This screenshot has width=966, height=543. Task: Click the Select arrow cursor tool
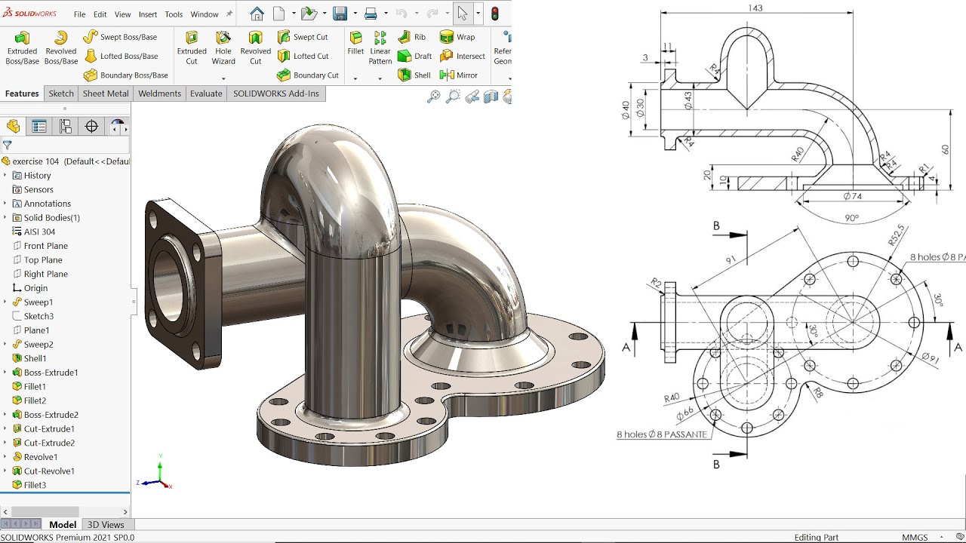(x=462, y=14)
